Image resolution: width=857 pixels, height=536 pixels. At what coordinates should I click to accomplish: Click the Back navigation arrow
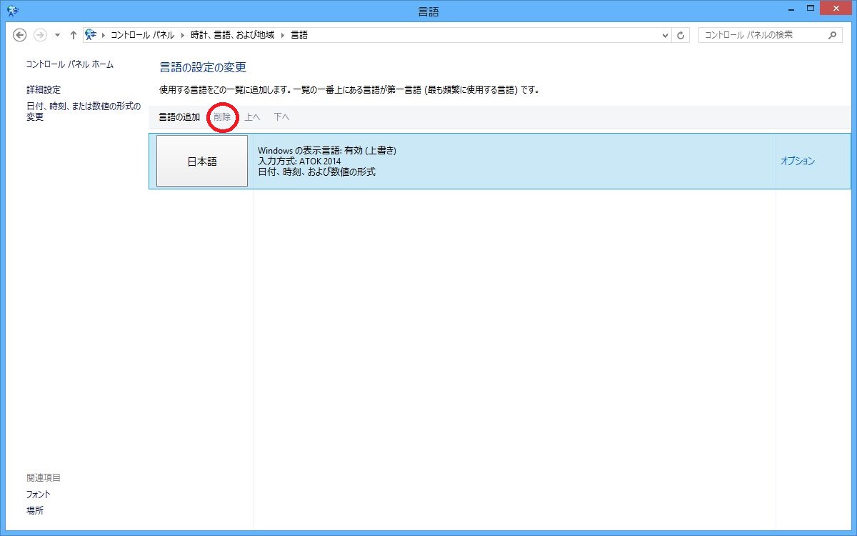coord(20,35)
